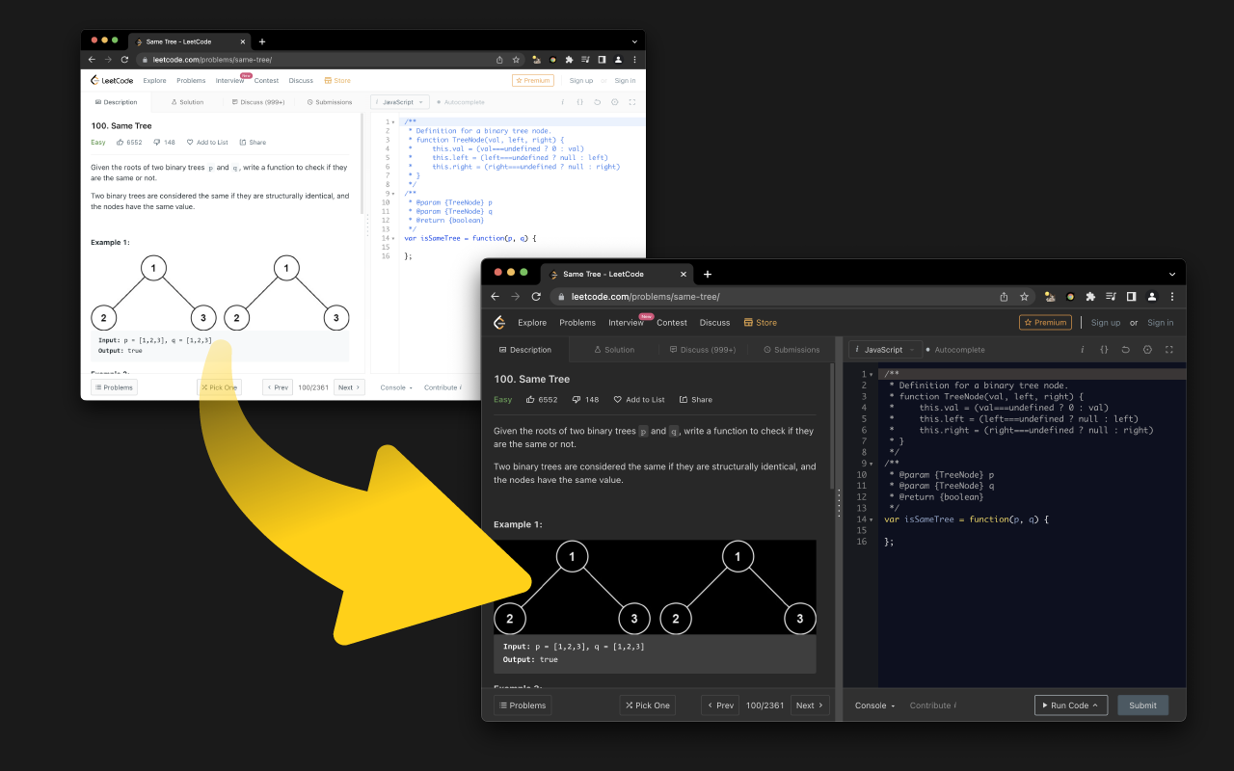This screenshot has height=771, width=1234.
Task: Open a new tab in the light window
Action: tap(262, 41)
